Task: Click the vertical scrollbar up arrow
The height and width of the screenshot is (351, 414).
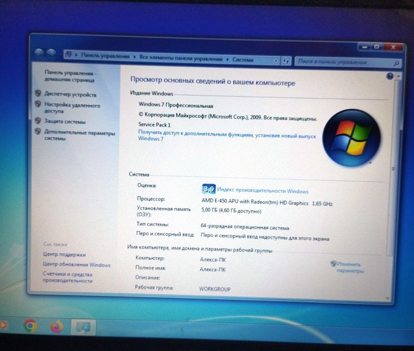Action: 398,76
